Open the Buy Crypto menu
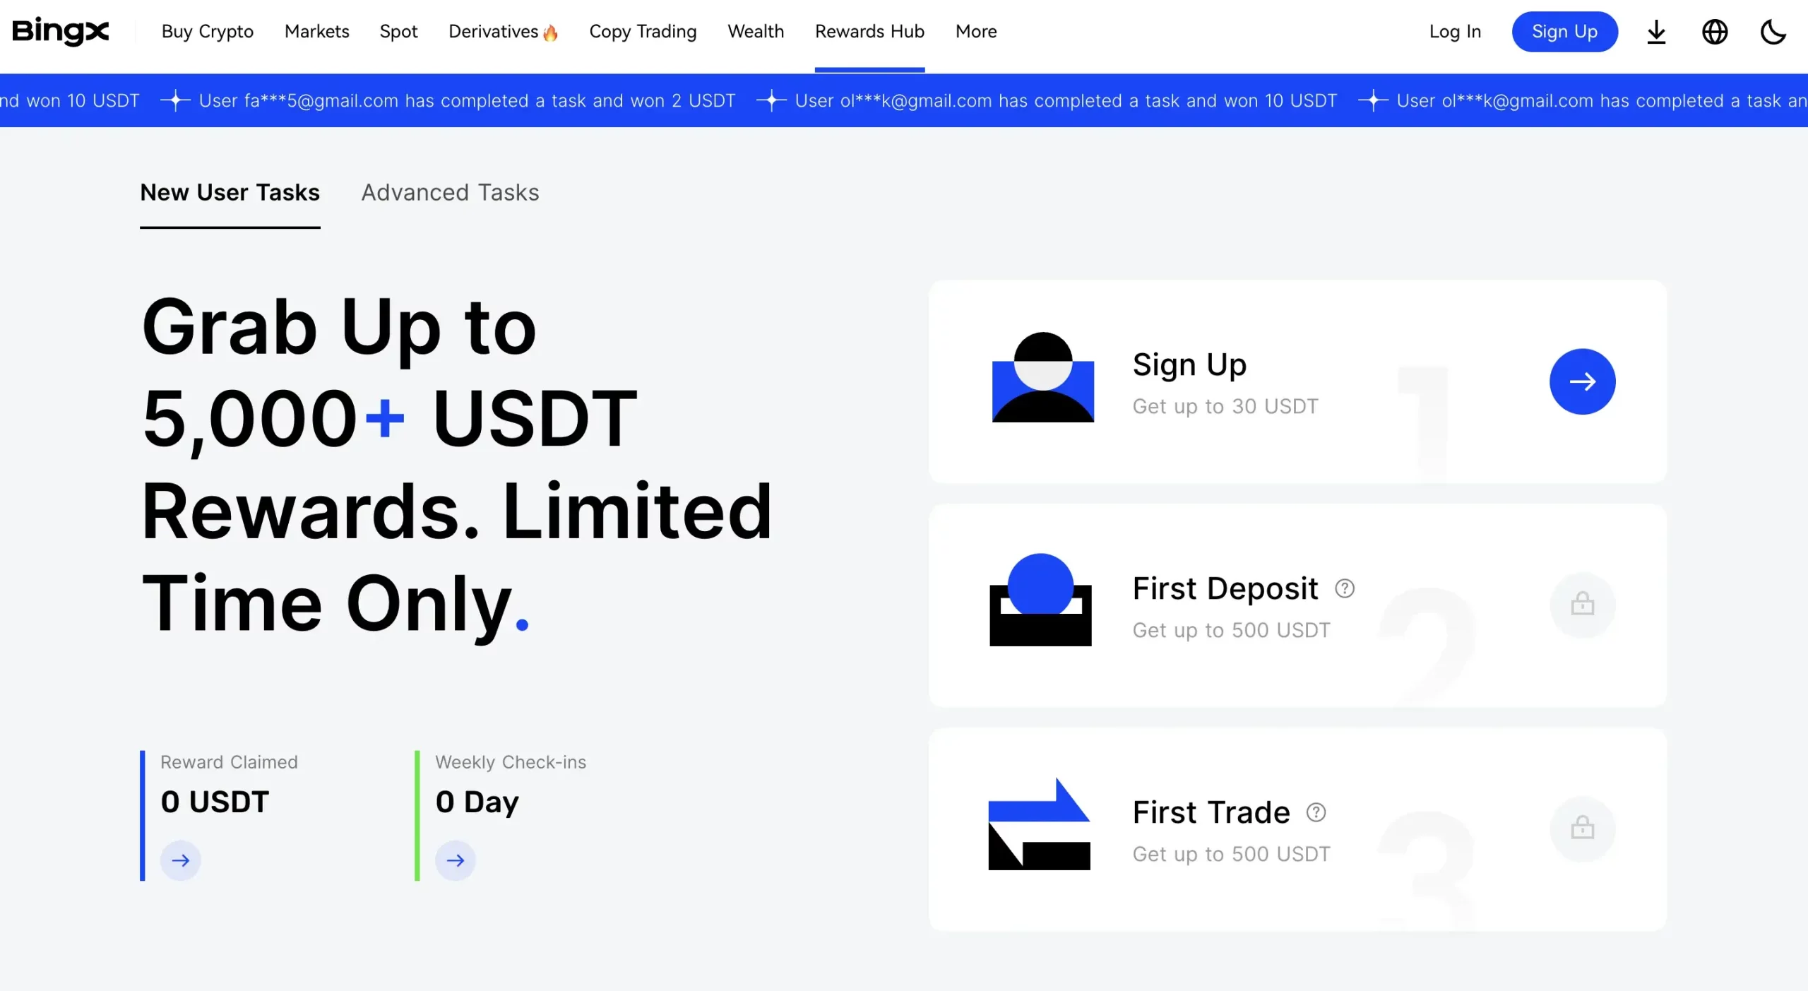 pos(208,30)
